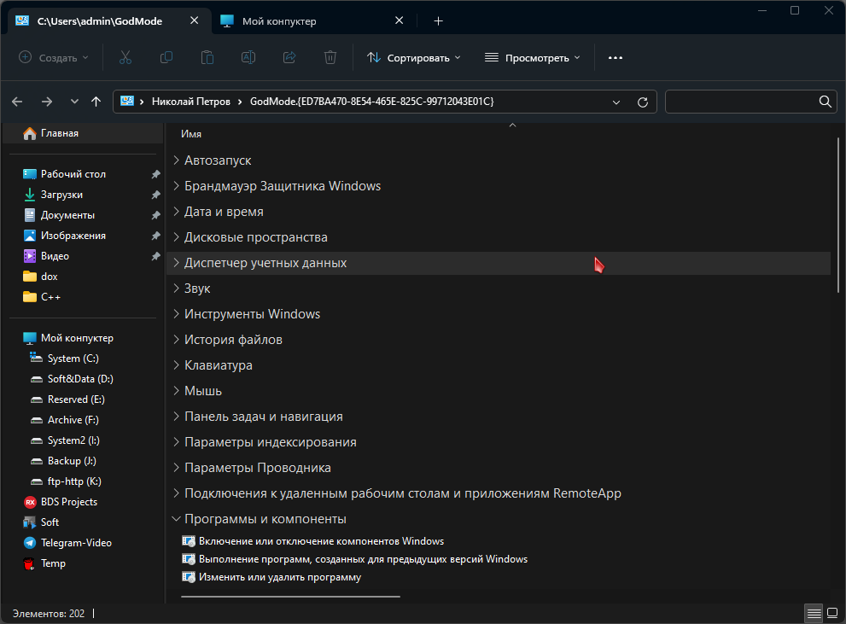Open recent locations dropdown arrow
This screenshot has width=846, height=624.
(x=74, y=102)
